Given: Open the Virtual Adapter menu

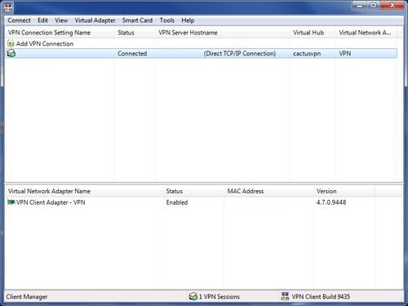Looking at the screenshot, I should click(x=95, y=20).
